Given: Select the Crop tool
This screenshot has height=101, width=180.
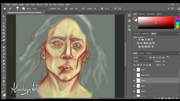Looking at the screenshot, I should 4,30.
